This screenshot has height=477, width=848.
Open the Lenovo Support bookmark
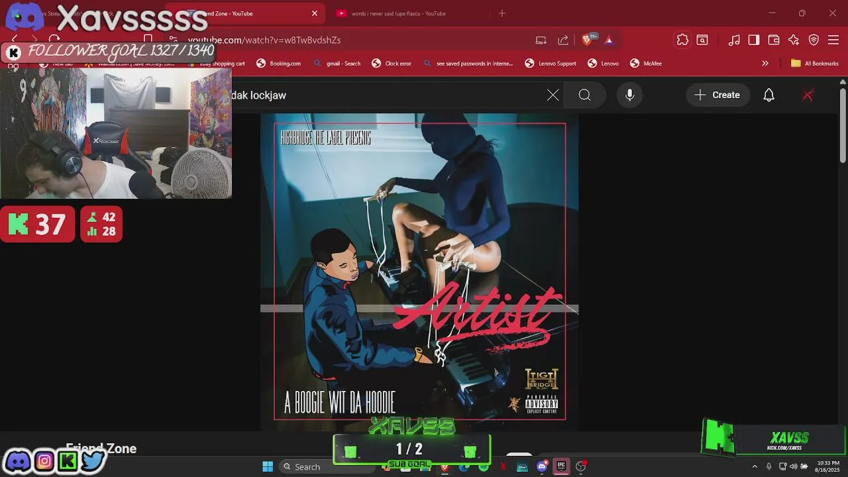[x=551, y=64]
